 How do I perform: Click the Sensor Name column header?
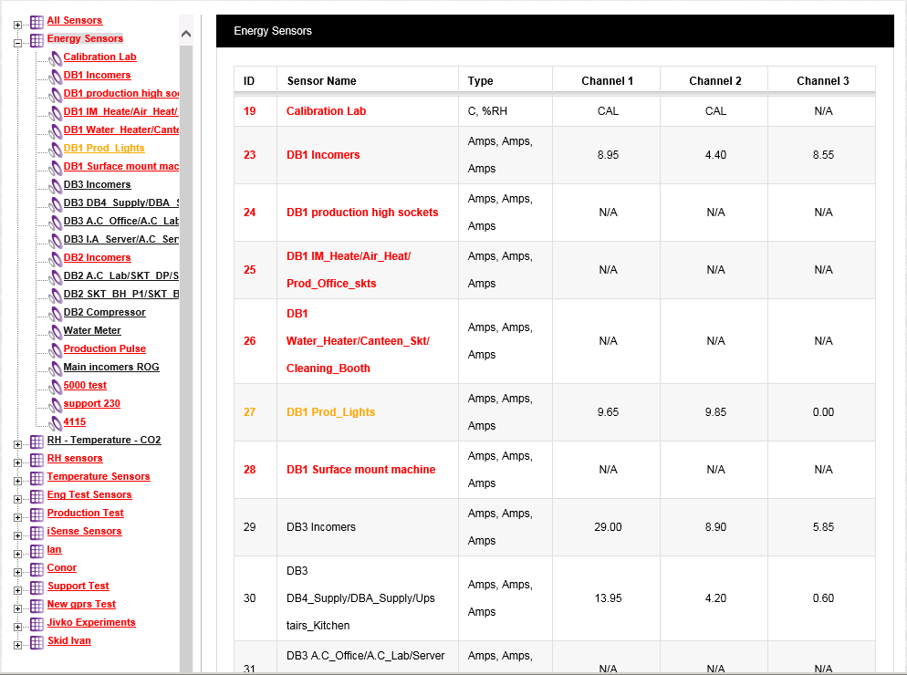pyautogui.click(x=321, y=81)
